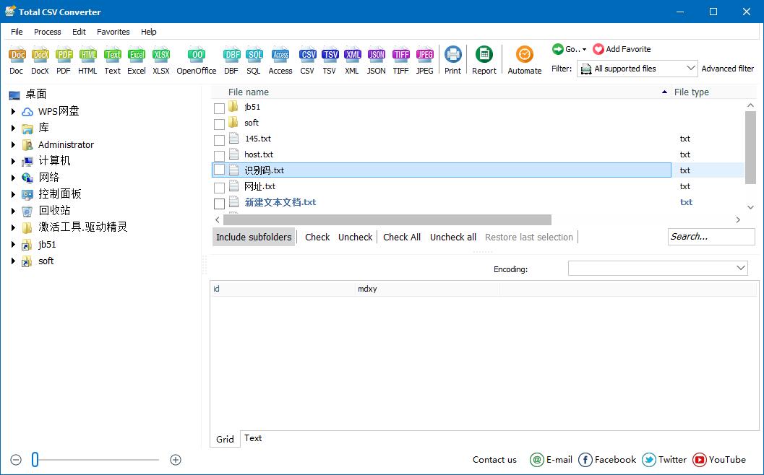Convert to OpenOffice format icon
This screenshot has height=475, width=764.
coord(197,55)
